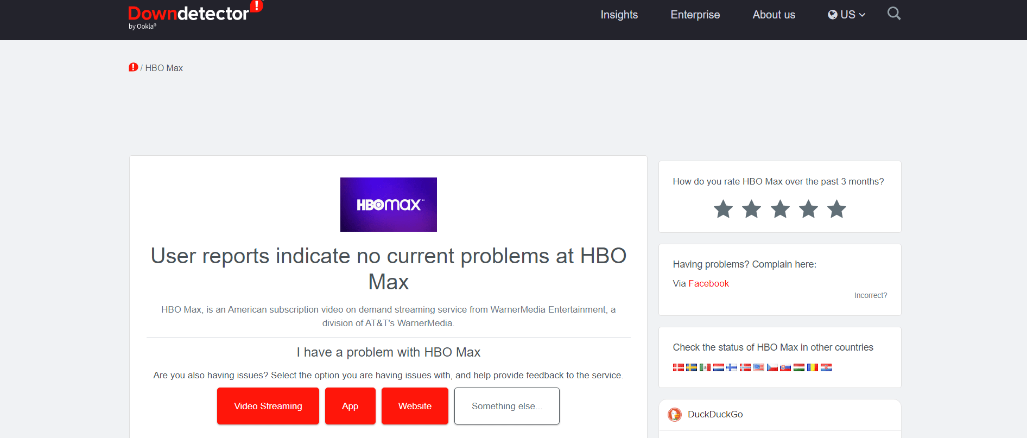Screen dimensions: 1027x438
Task: Click the DuckDuckGo duck icon
Action: [675, 415]
